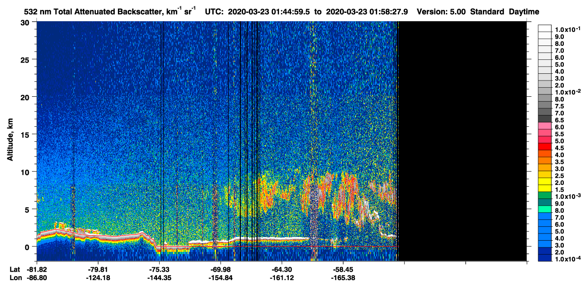585x300 pixels.
Task: Click the orange 3.5 swatch in color scale
Action: tap(545, 161)
